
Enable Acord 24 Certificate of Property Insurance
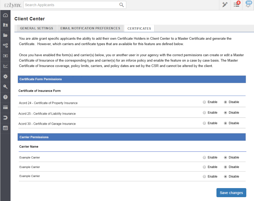click(204, 102)
